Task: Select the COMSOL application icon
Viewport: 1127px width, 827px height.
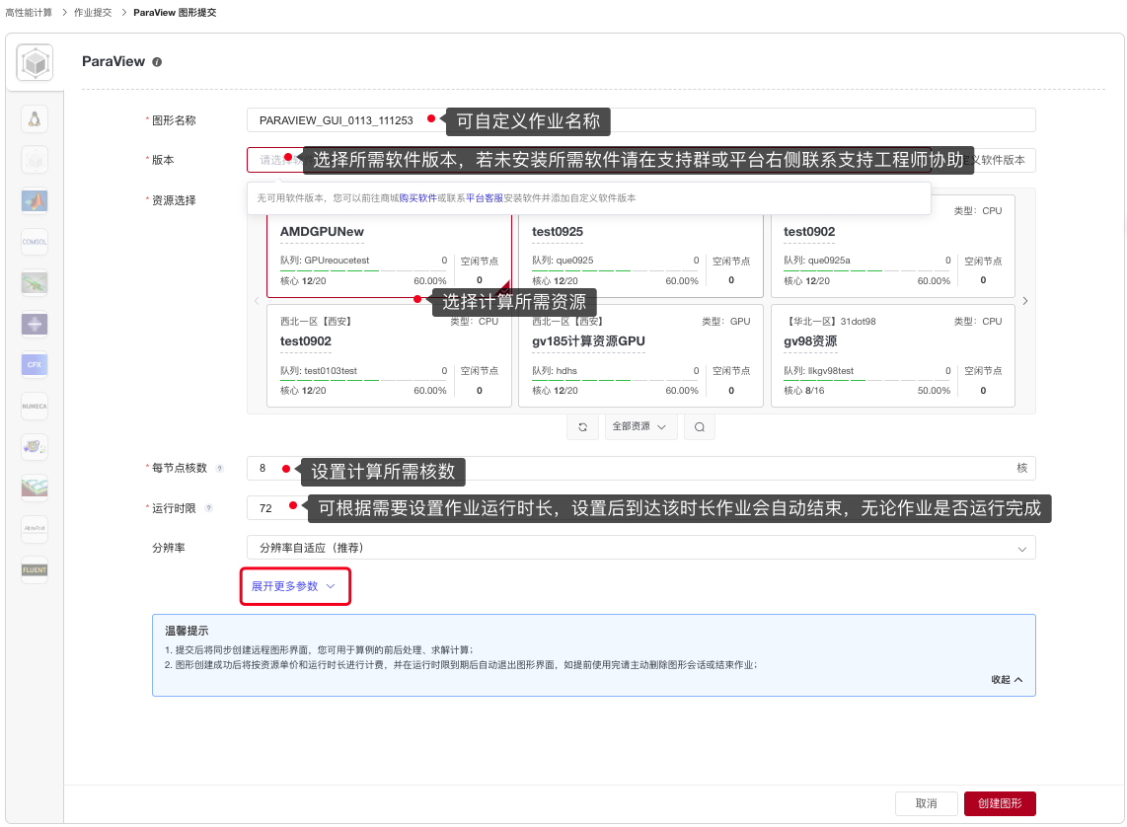Action: tap(35, 241)
